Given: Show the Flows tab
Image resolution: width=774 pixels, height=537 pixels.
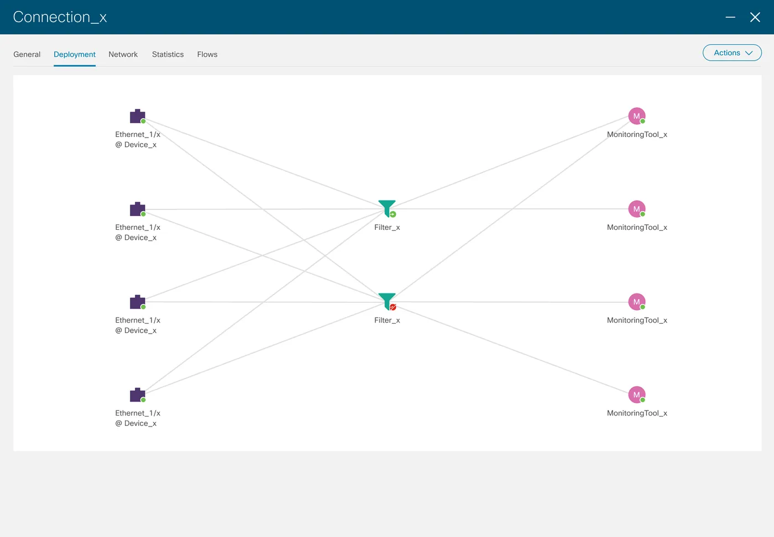Looking at the screenshot, I should 207,54.
